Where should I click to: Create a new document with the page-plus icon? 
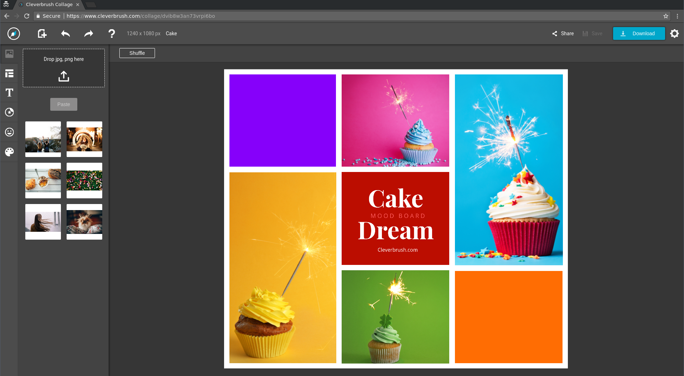tap(42, 33)
